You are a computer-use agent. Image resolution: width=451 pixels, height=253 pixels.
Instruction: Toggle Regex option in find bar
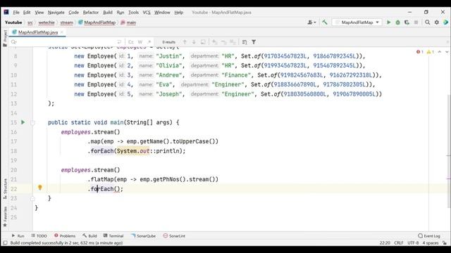tap(149, 42)
